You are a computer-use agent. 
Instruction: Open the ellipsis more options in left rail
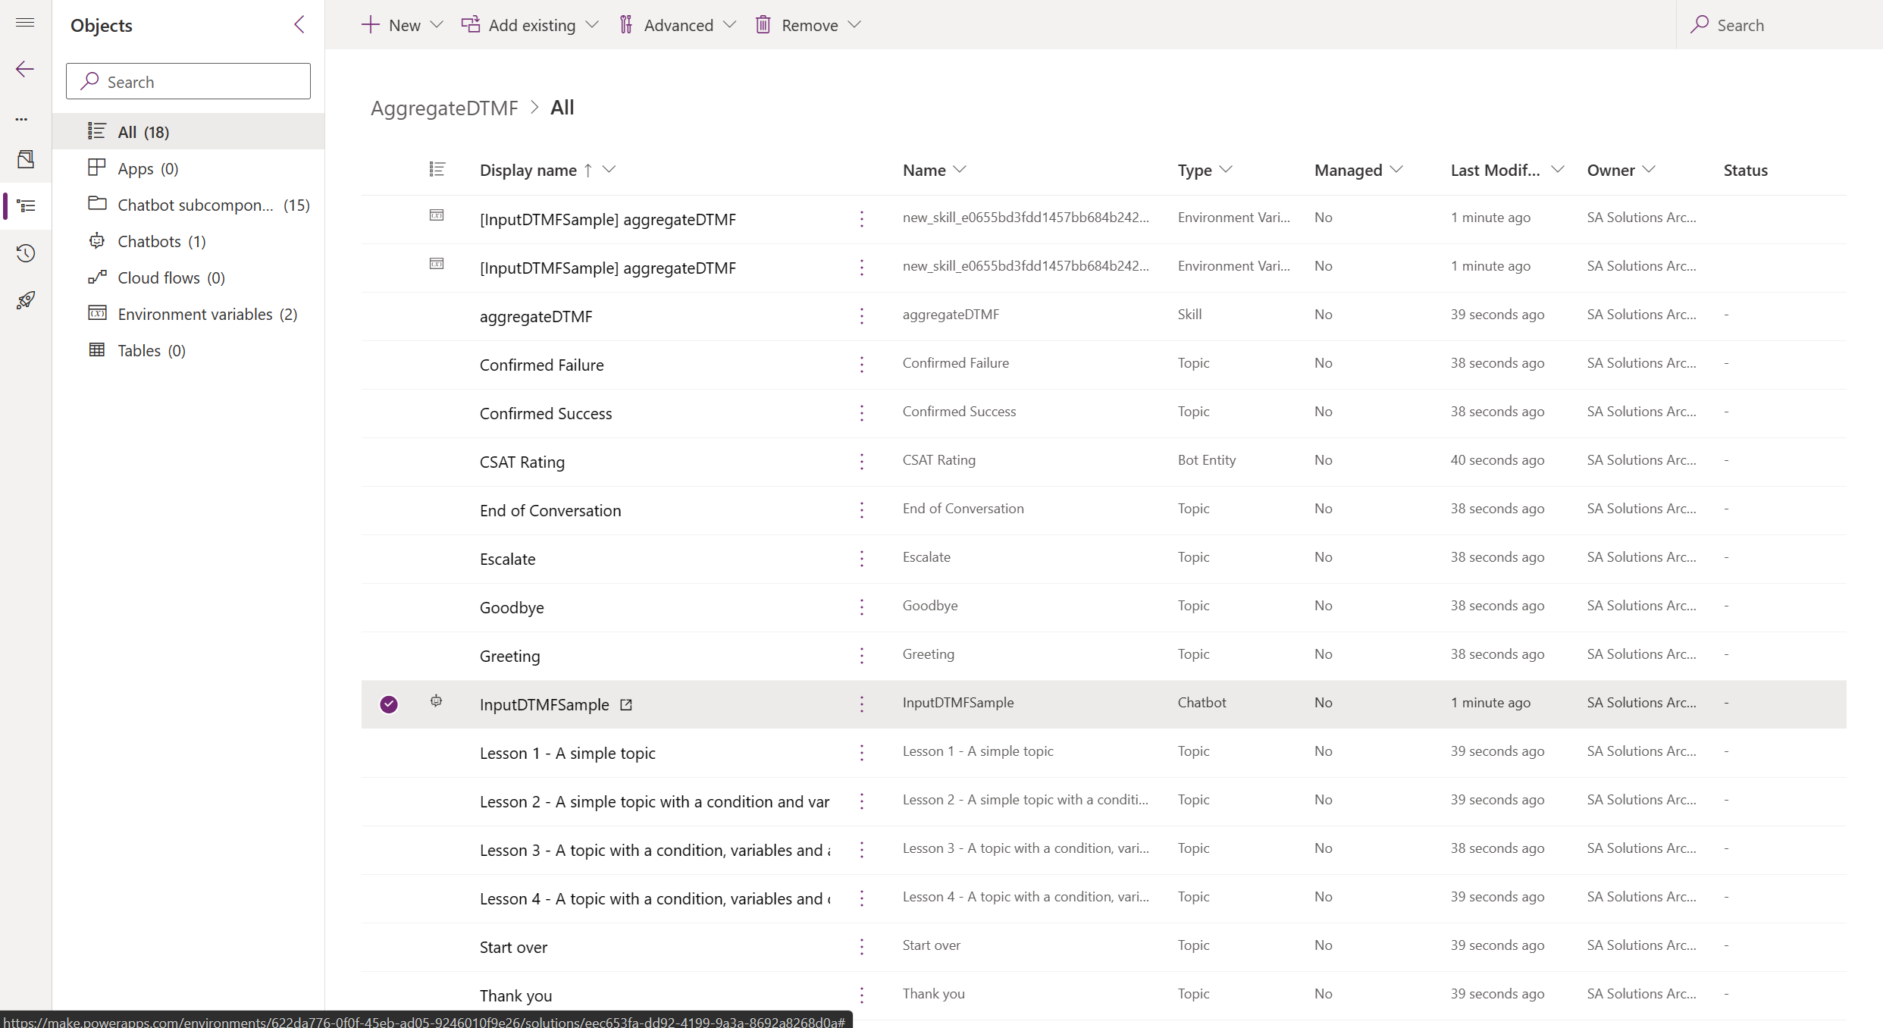[x=22, y=118]
